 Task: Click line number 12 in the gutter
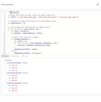click(4, 37)
